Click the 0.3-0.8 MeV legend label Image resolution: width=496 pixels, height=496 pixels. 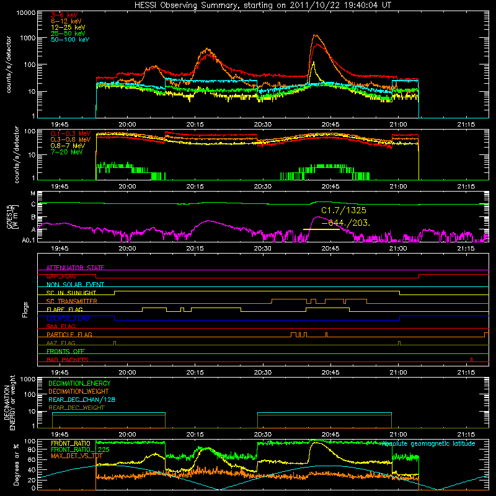(71, 139)
